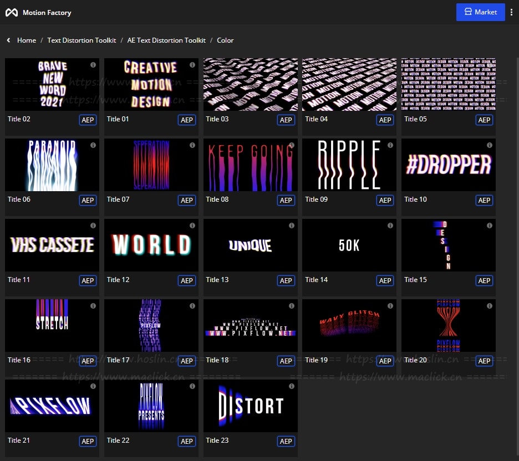Show info for Title 07
The height and width of the screenshot is (461, 519).
coord(192,145)
